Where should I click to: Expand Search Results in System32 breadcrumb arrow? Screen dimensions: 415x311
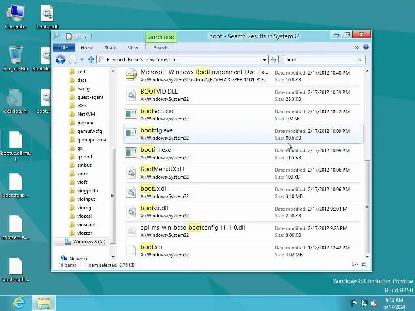coord(174,60)
